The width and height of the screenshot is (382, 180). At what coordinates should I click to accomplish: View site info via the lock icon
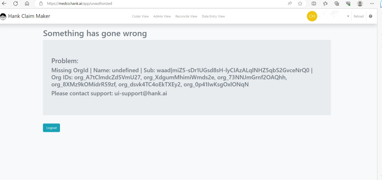coord(41,3)
